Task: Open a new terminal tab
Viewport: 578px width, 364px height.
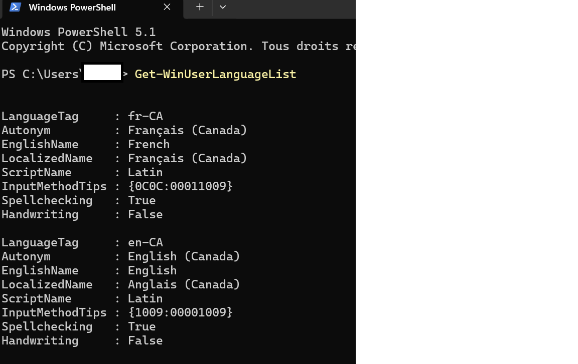Action: [200, 7]
